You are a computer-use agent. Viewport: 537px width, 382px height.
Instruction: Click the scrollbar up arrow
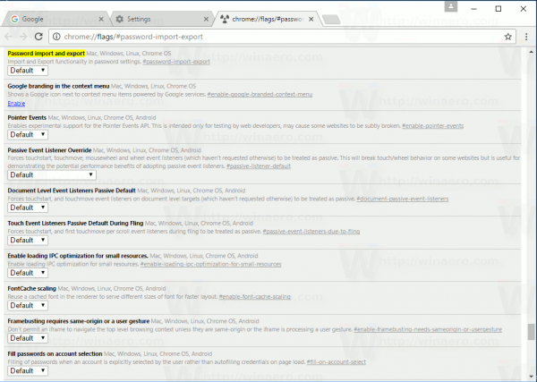[x=531, y=52]
